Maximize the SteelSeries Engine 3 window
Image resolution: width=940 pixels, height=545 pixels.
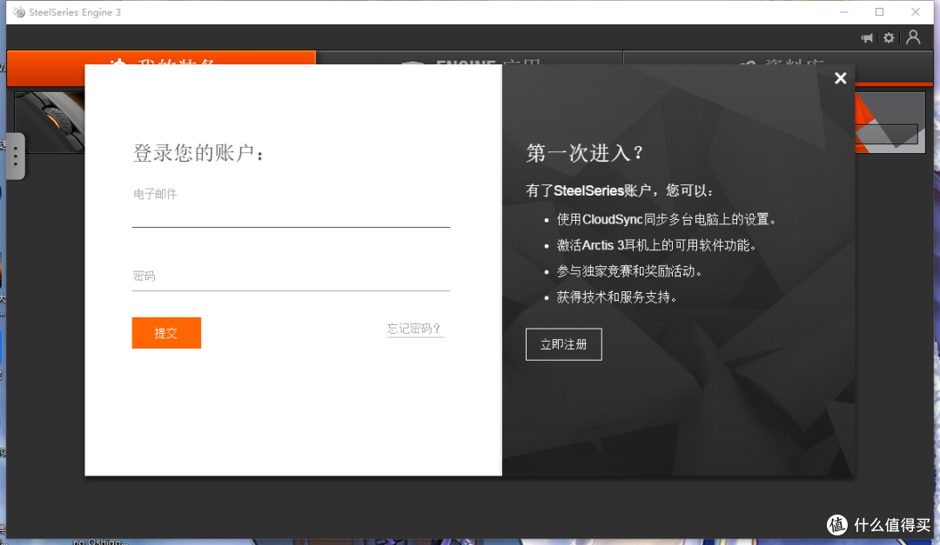pyautogui.click(x=879, y=12)
